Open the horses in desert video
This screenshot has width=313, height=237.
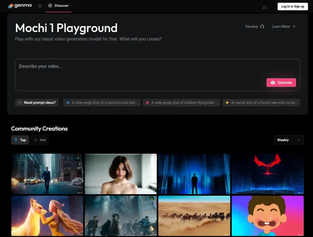[x=194, y=216]
